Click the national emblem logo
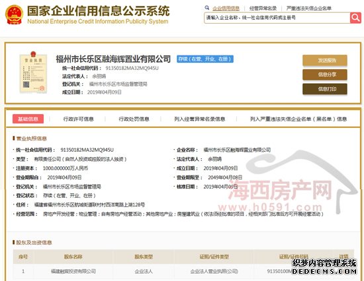This screenshot has width=364, height=281. click(x=14, y=15)
